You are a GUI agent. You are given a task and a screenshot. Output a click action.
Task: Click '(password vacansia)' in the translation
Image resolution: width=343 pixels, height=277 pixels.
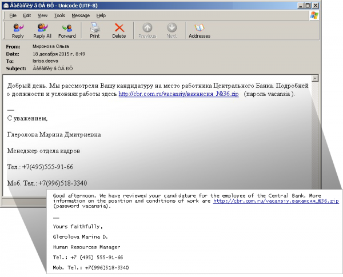point(82,206)
